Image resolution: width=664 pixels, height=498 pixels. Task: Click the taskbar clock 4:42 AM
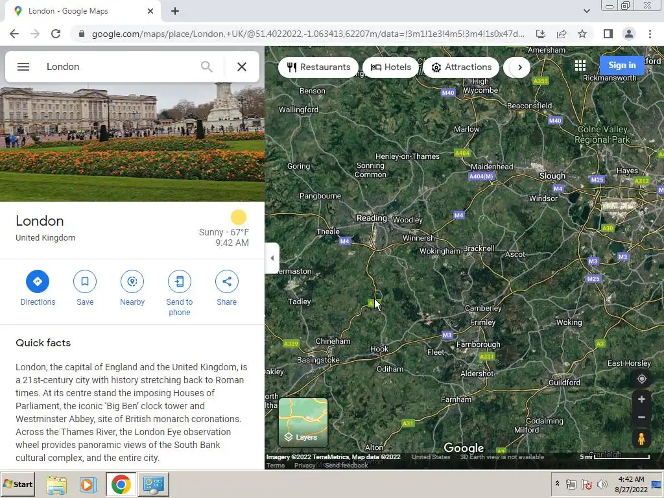click(631, 479)
